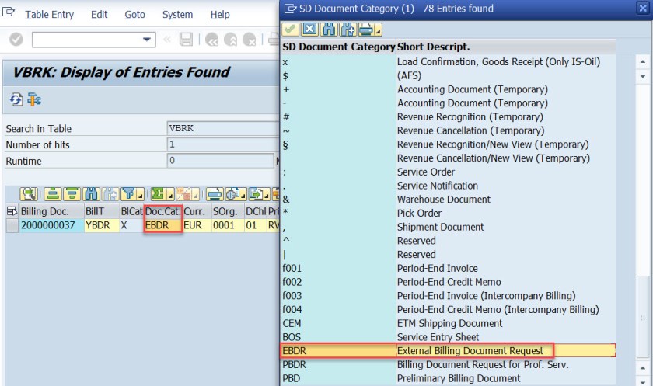Open the Total sigma dropdown arrow
Image resolution: width=653 pixels, height=386 pixels.
(x=170, y=195)
